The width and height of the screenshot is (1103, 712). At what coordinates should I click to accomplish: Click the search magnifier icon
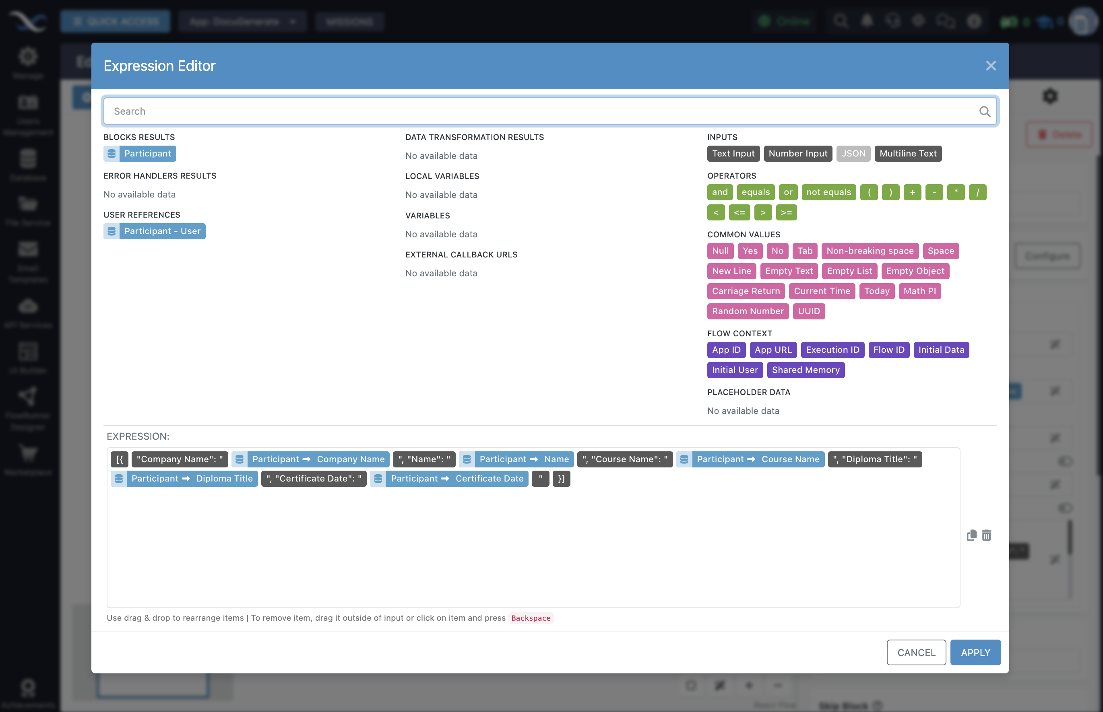985,111
